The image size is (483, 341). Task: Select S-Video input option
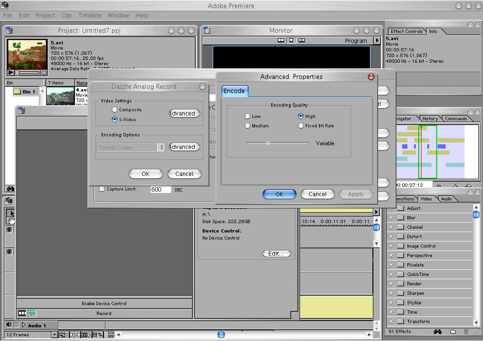(x=114, y=119)
